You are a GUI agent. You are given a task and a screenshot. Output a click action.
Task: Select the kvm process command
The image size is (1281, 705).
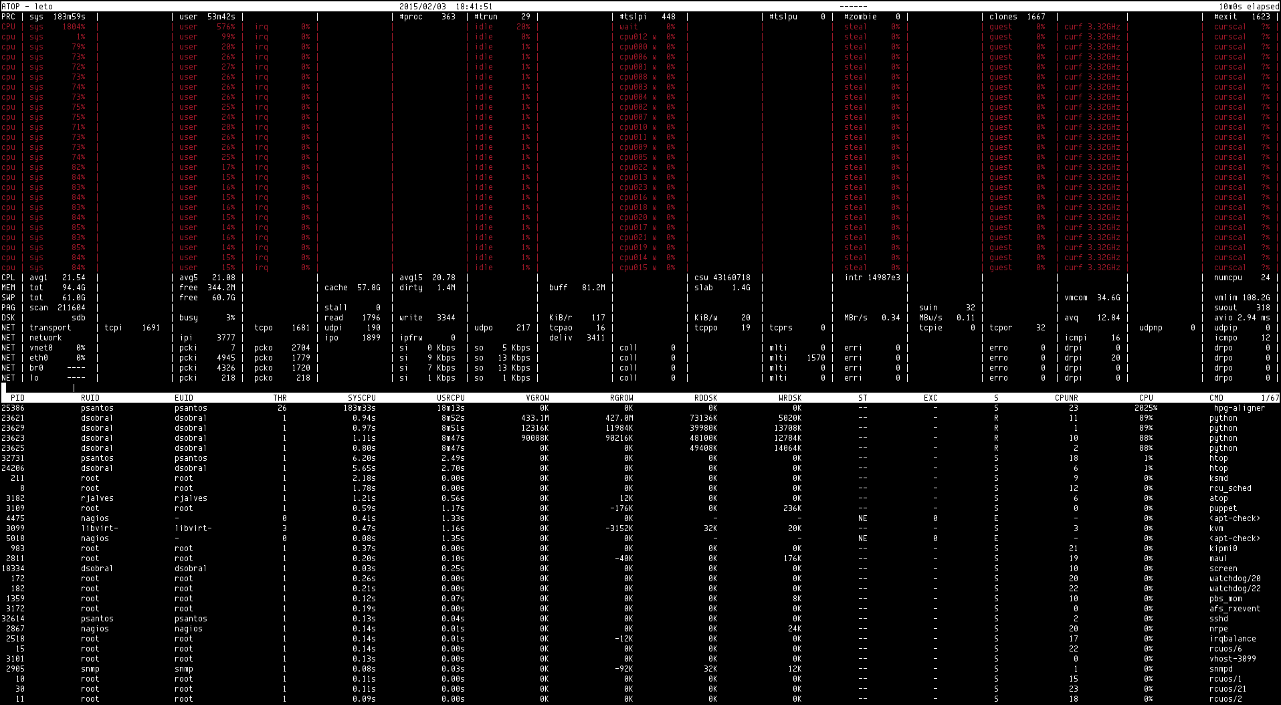pyautogui.click(x=1216, y=528)
